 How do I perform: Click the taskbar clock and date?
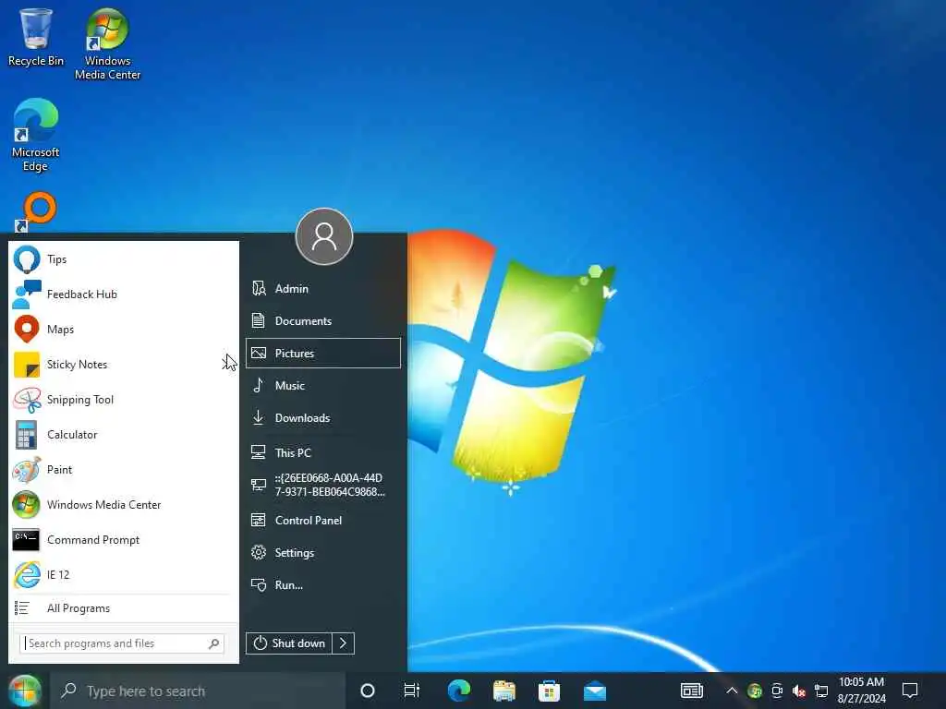point(862,691)
